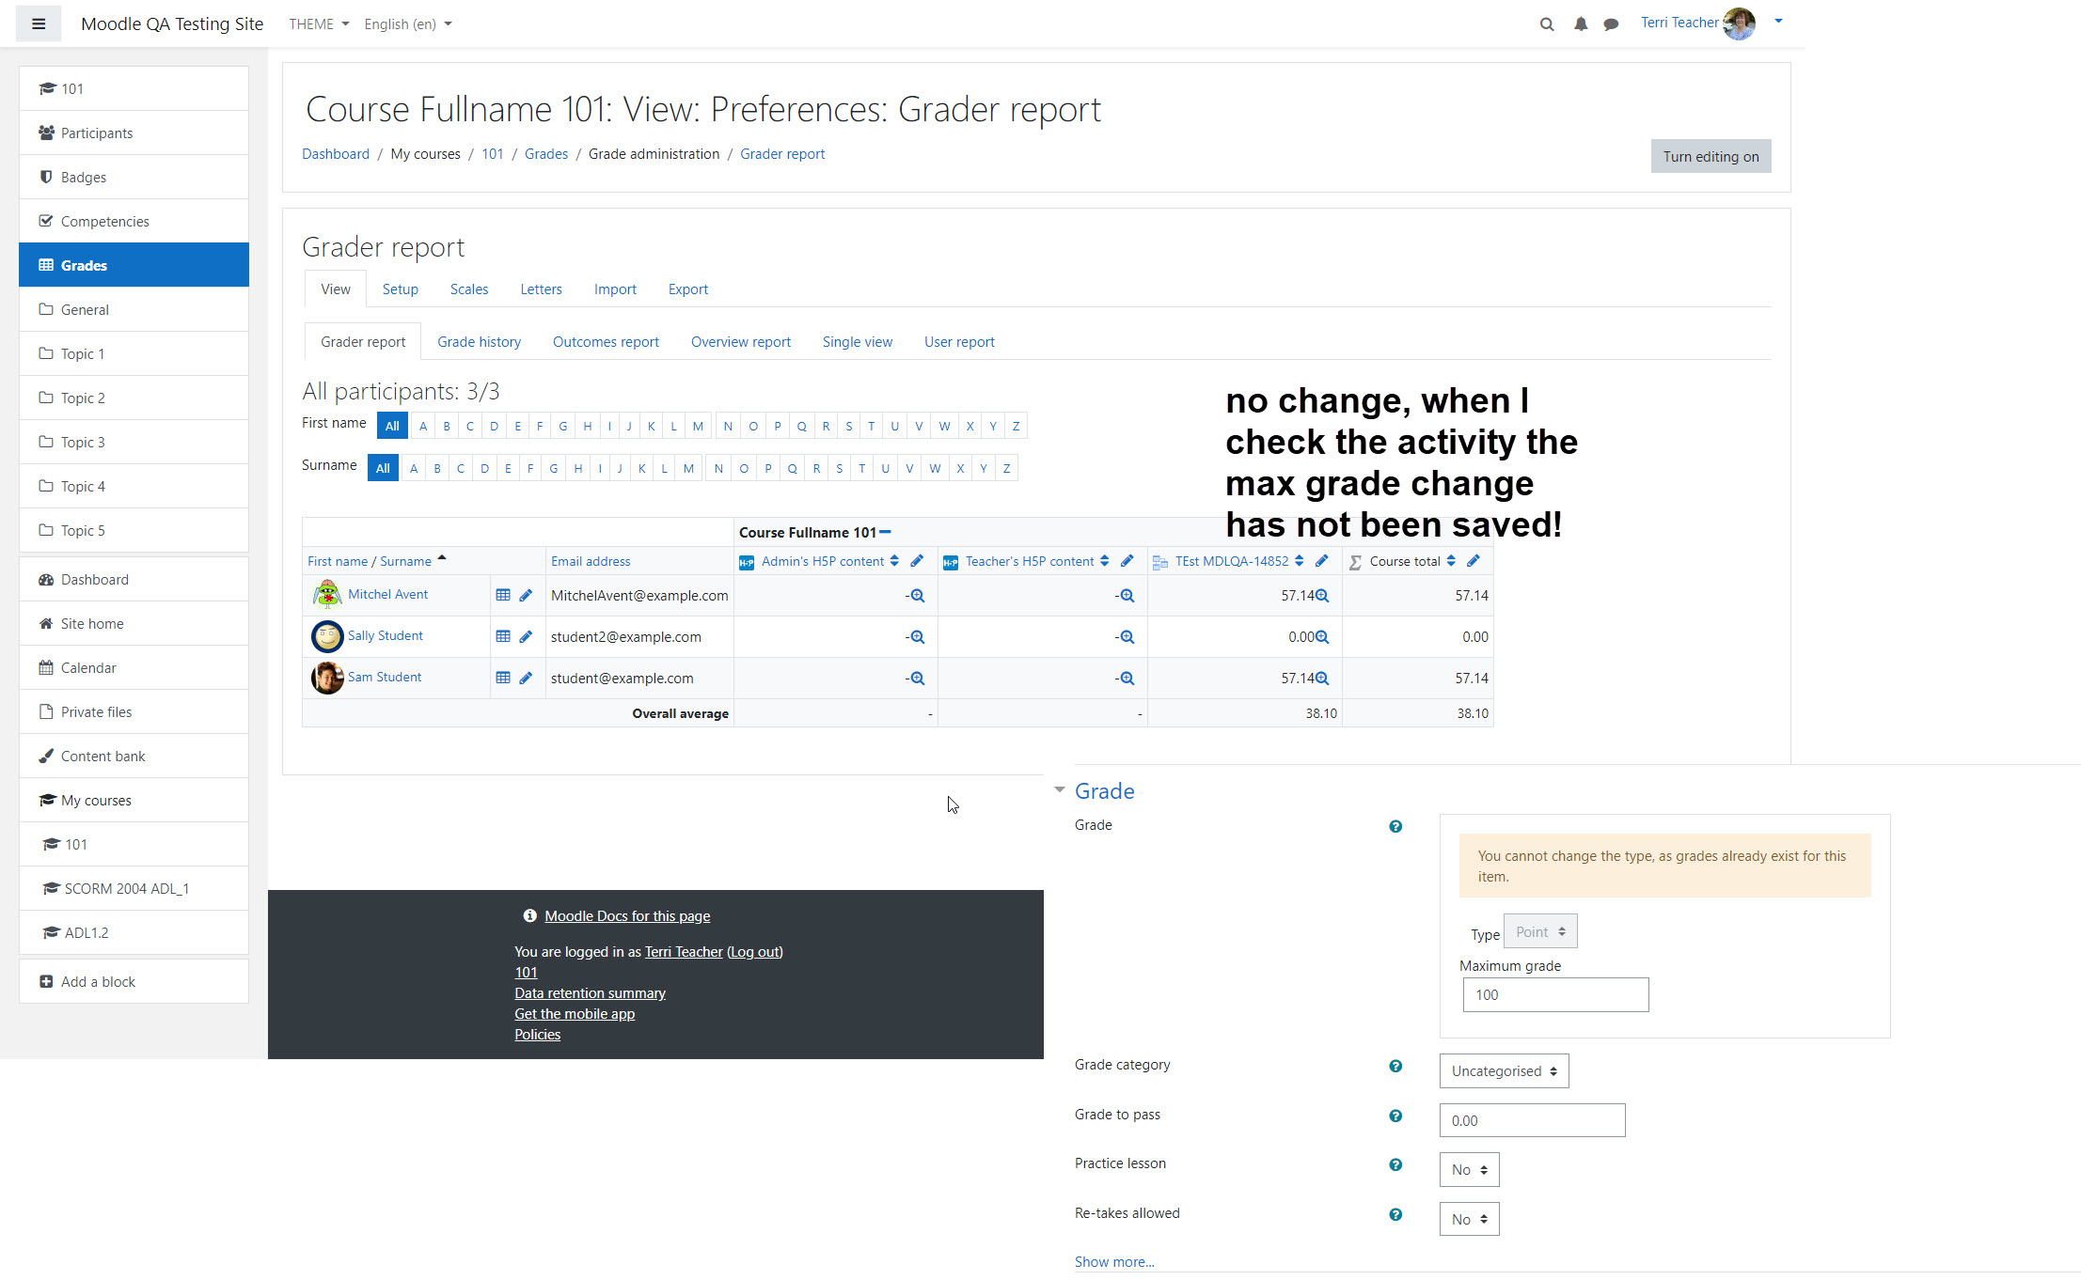Open the Uncategorised grade category dropdown

(1504, 1070)
